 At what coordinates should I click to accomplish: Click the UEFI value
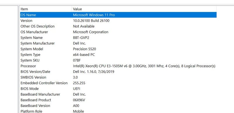coord(77,89)
